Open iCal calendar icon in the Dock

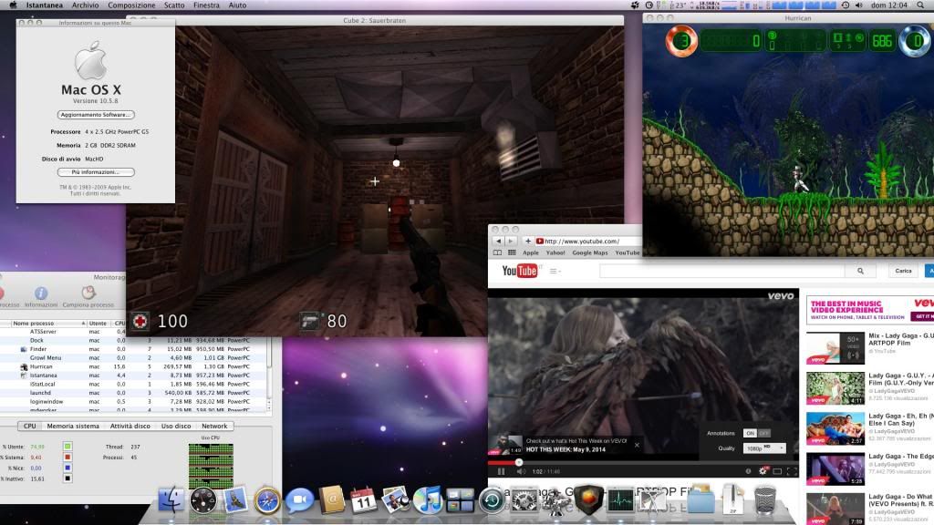(363, 500)
